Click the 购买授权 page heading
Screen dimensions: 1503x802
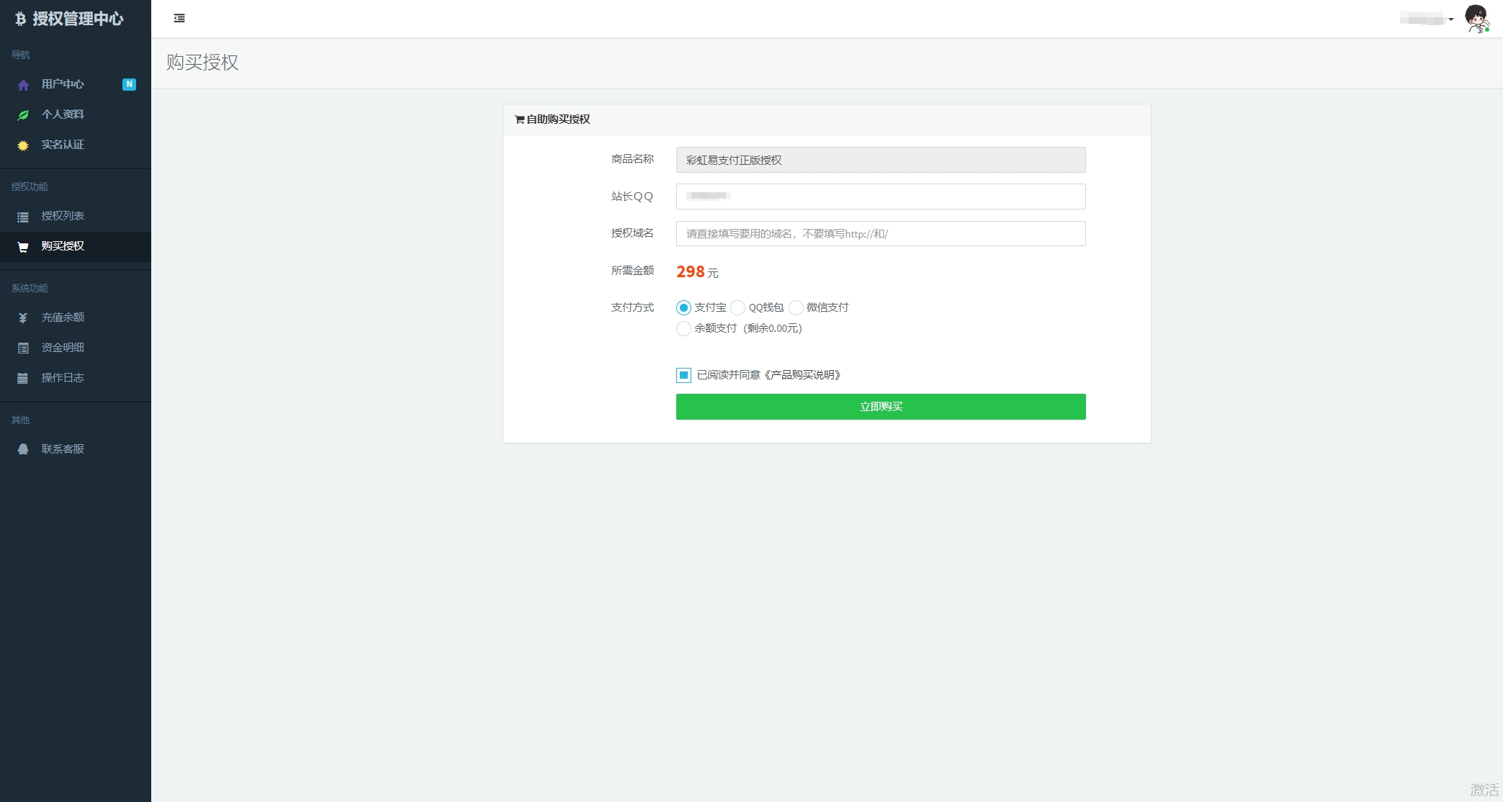[x=202, y=63]
